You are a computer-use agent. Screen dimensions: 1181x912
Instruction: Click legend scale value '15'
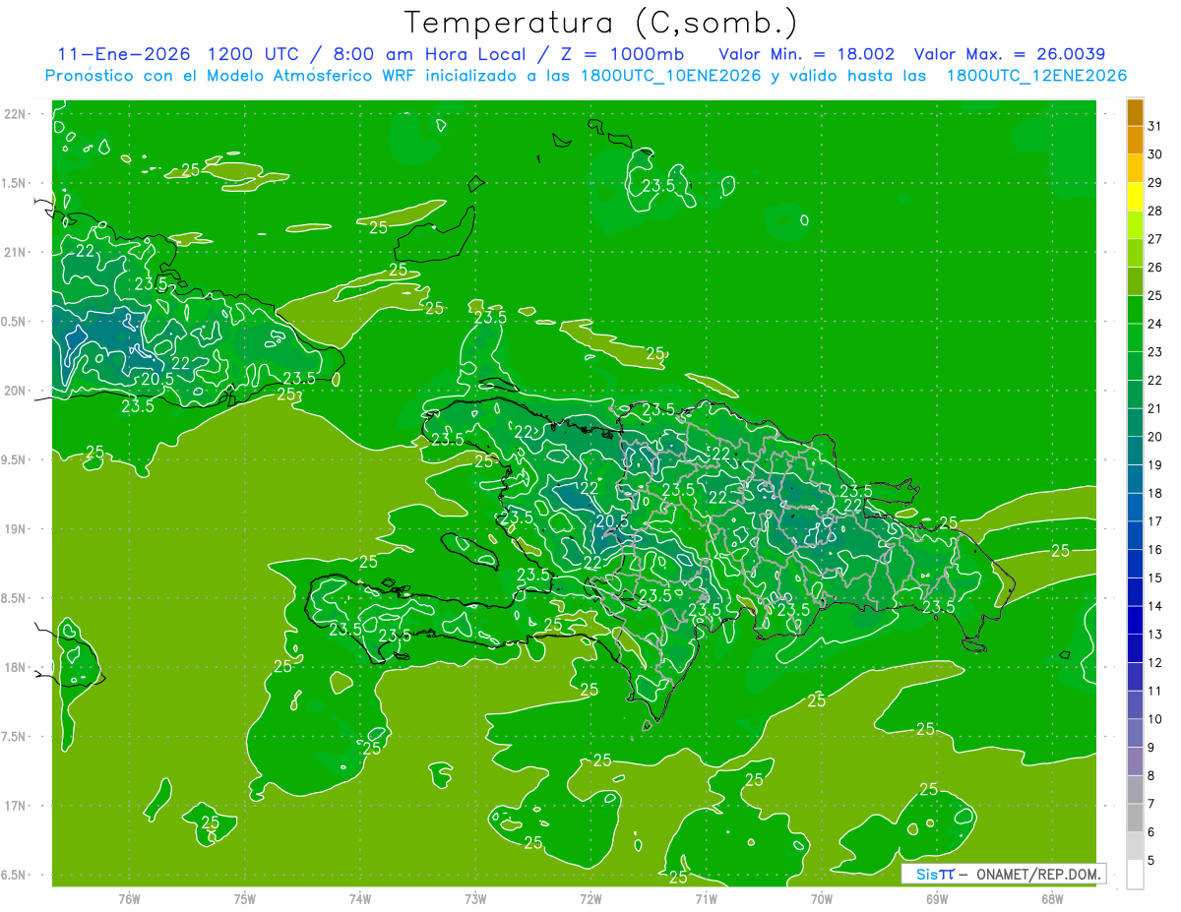(x=1155, y=578)
